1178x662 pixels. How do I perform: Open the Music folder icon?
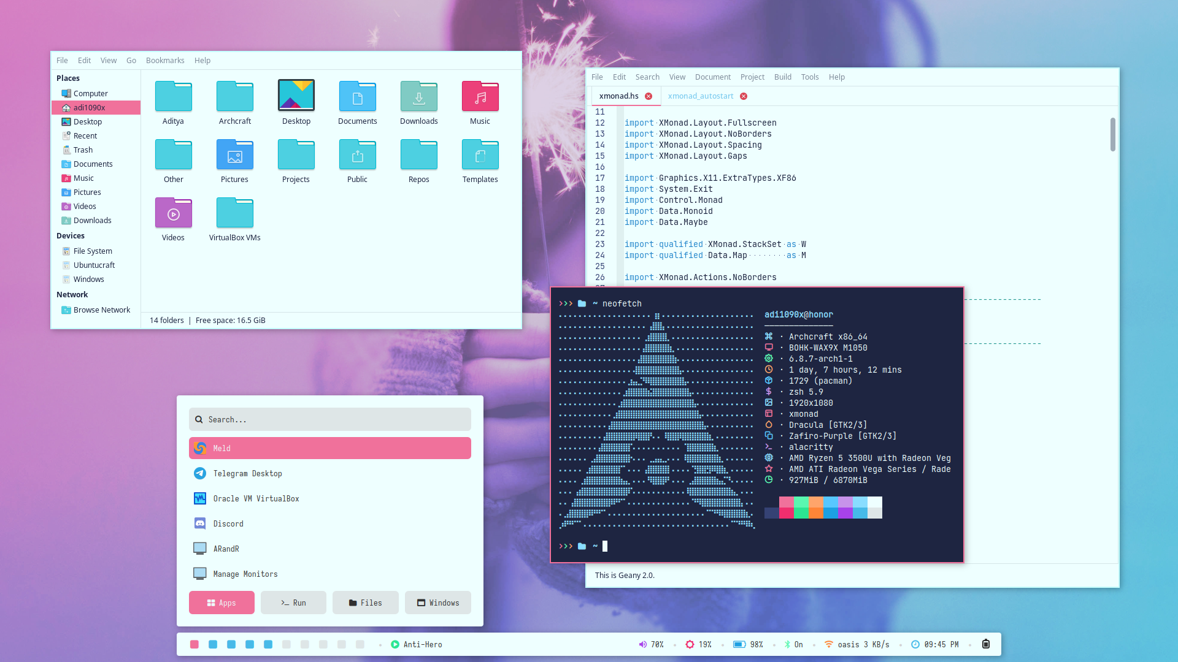tap(480, 97)
